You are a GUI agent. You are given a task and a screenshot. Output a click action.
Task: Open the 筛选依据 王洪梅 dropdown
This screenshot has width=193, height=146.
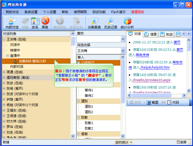tap(123, 51)
